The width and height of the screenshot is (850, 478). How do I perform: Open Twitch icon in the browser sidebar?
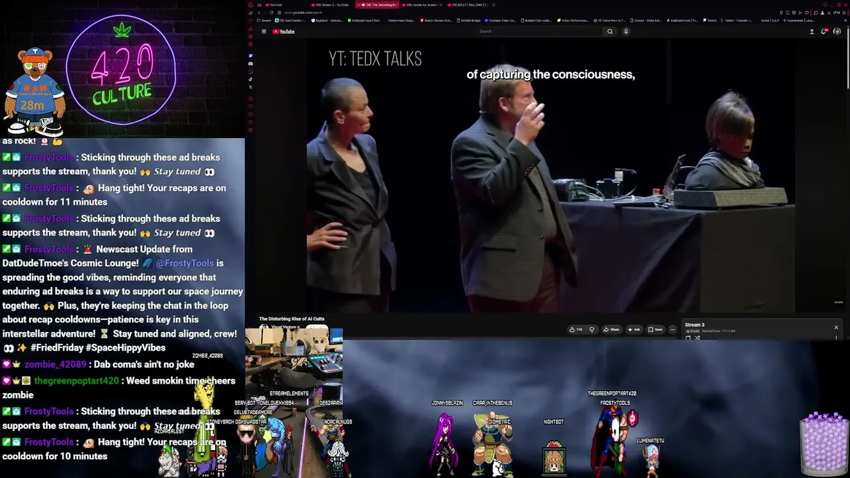pyautogui.click(x=250, y=56)
